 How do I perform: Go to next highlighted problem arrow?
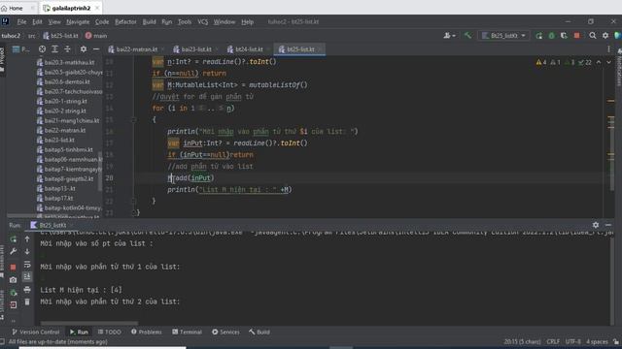tap(608, 62)
